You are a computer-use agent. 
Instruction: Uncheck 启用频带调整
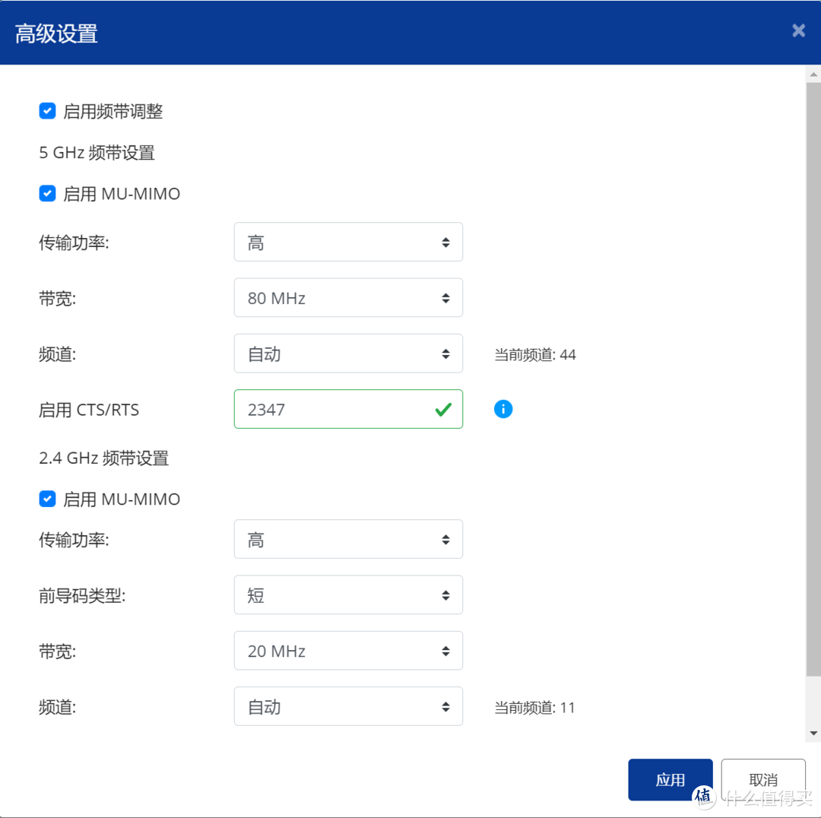click(47, 111)
